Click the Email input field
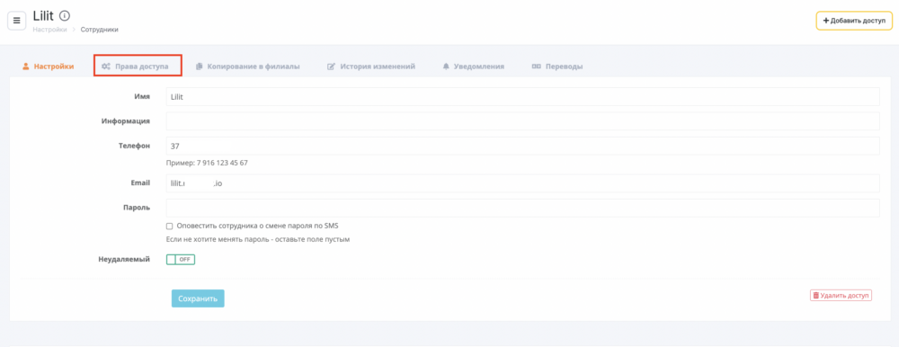 point(523,183)
